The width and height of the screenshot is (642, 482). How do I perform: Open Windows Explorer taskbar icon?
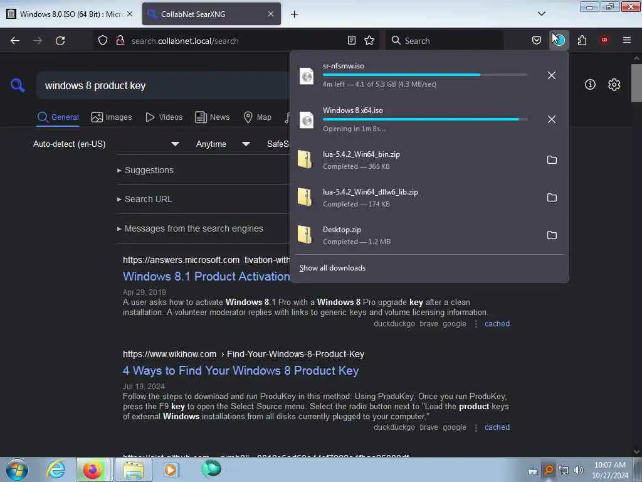134,469
